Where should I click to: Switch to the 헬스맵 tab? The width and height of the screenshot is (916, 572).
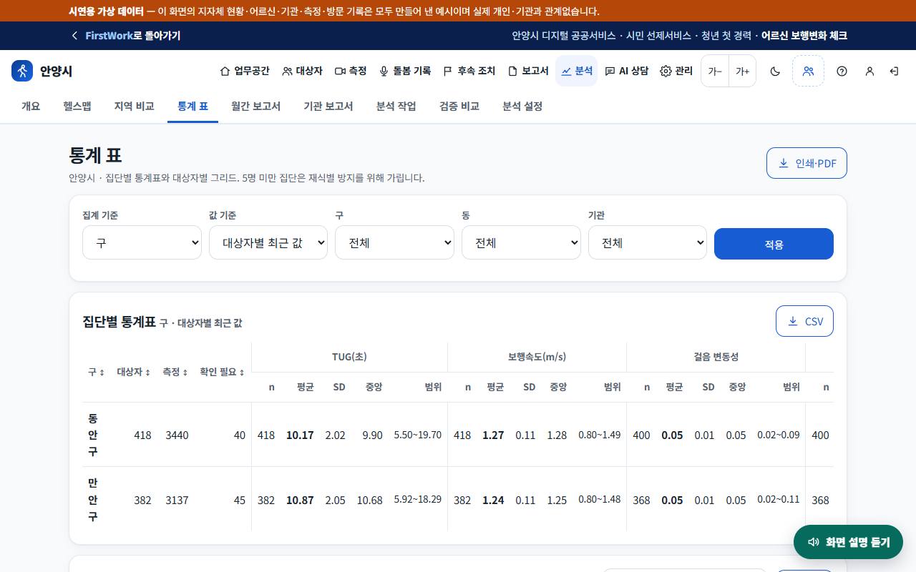[x=77, y=106]
